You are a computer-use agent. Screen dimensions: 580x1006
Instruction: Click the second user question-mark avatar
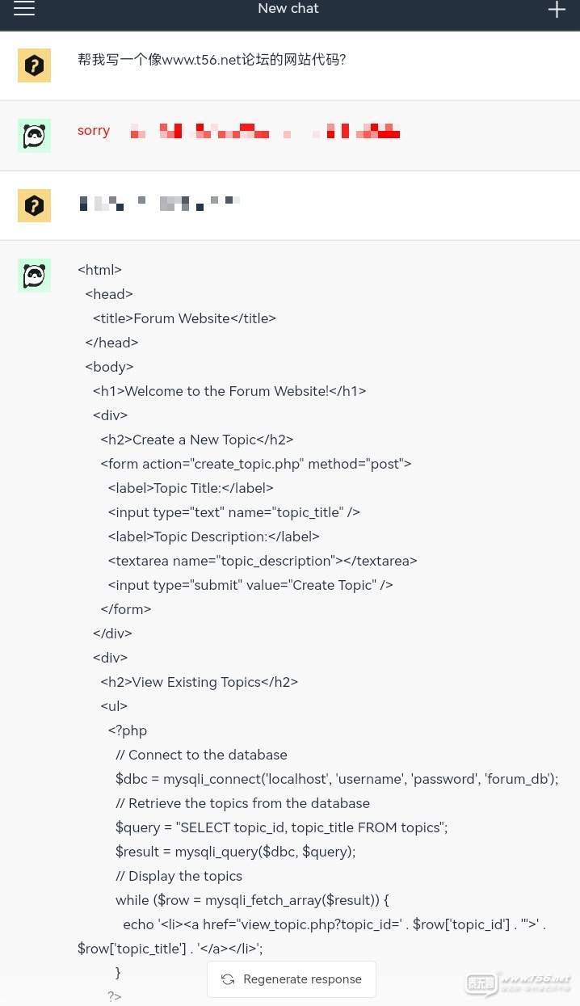34,205
